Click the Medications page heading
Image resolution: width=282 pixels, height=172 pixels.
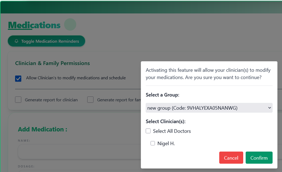coord(34,25)
